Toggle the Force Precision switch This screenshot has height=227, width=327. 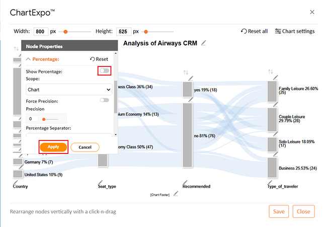click(x=104, y=100)
